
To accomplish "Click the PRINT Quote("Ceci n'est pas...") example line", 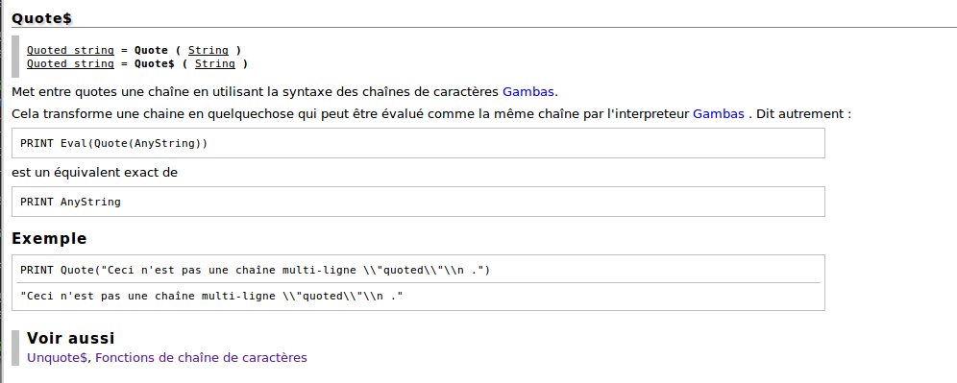I will (256, 270).
